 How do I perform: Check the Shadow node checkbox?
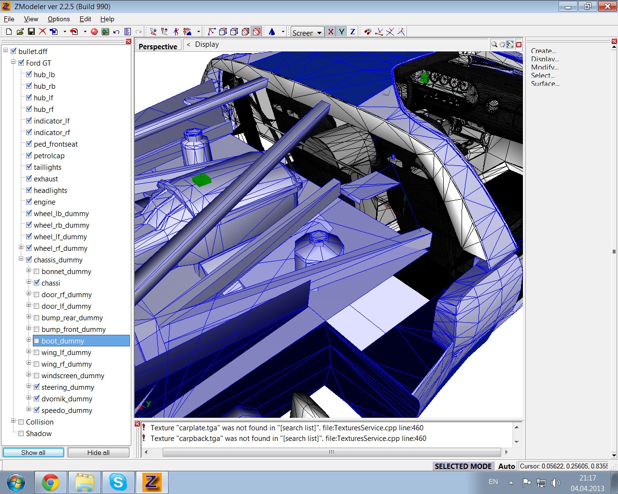point(21,433)
